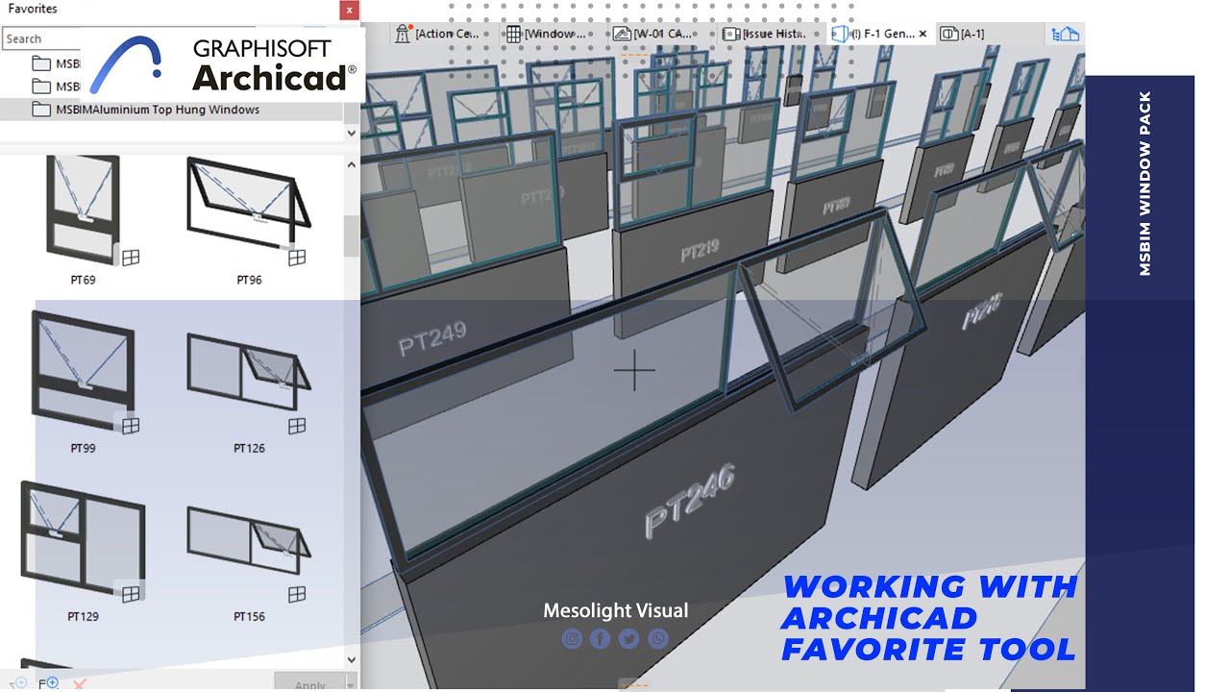The image size is (1230, 692).
Task: Click scroll-down arrow of favorites thumbnails
Action: (x=351, y=660)
